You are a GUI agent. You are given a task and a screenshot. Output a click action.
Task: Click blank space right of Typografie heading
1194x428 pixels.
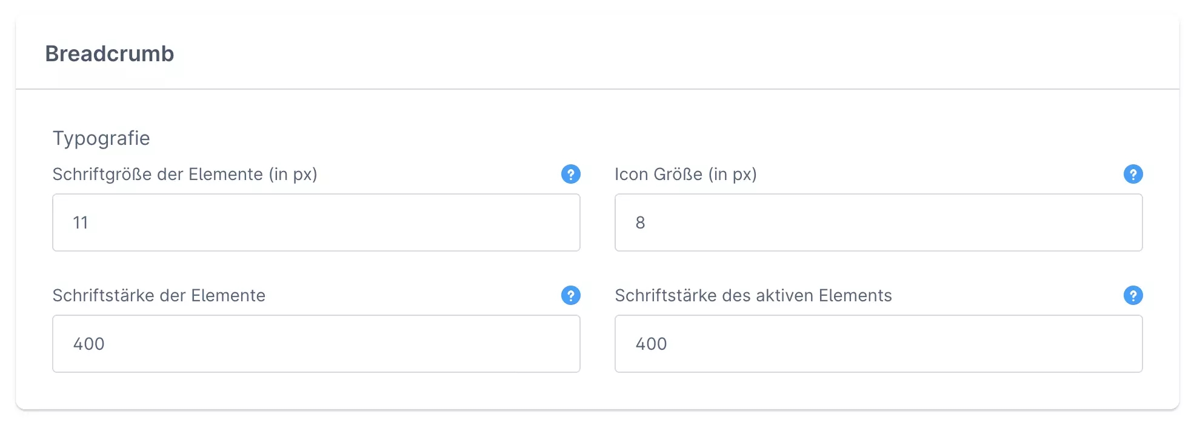pos(606,138)
